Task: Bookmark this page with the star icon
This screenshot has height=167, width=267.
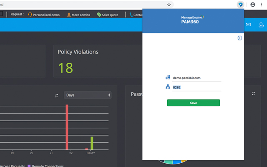Action: click(169, 5)
